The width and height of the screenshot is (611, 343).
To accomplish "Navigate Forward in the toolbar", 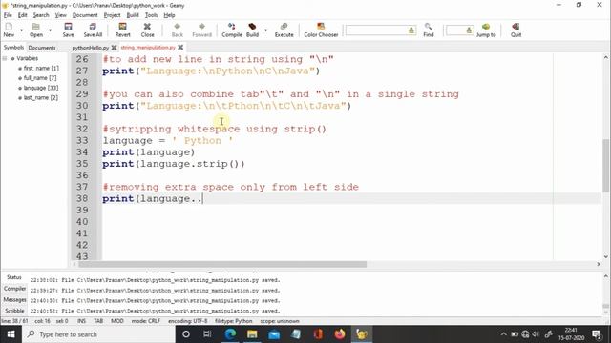I will tap(201, 30).
